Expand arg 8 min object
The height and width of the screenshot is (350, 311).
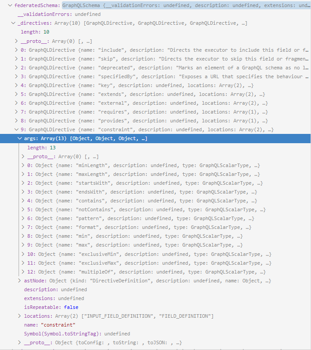tap(23, 236)
